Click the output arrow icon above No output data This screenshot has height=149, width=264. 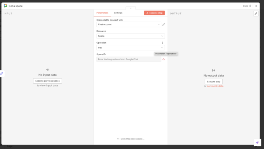213,70
